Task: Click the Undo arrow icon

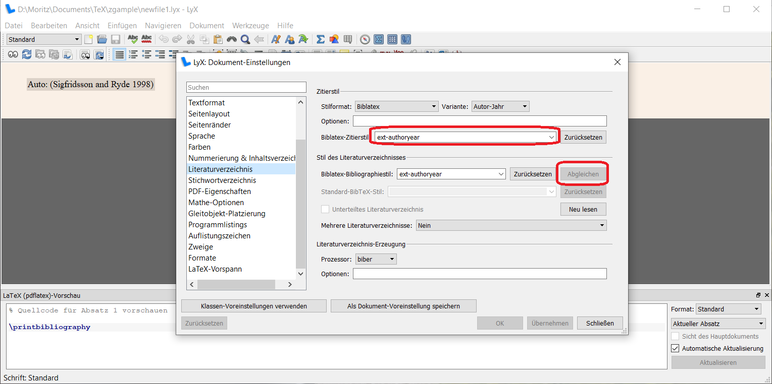Action: [164, 39]
